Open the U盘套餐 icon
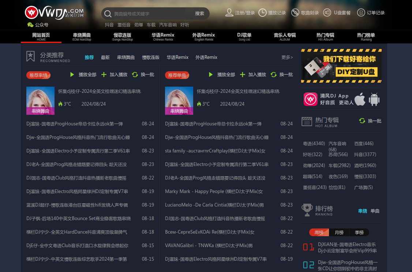 tap(327, 12)
